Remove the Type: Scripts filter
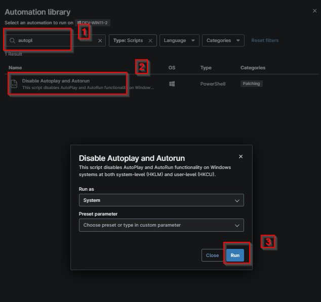The height and width of the screenshot is (302, 321). tap(150, 40)
